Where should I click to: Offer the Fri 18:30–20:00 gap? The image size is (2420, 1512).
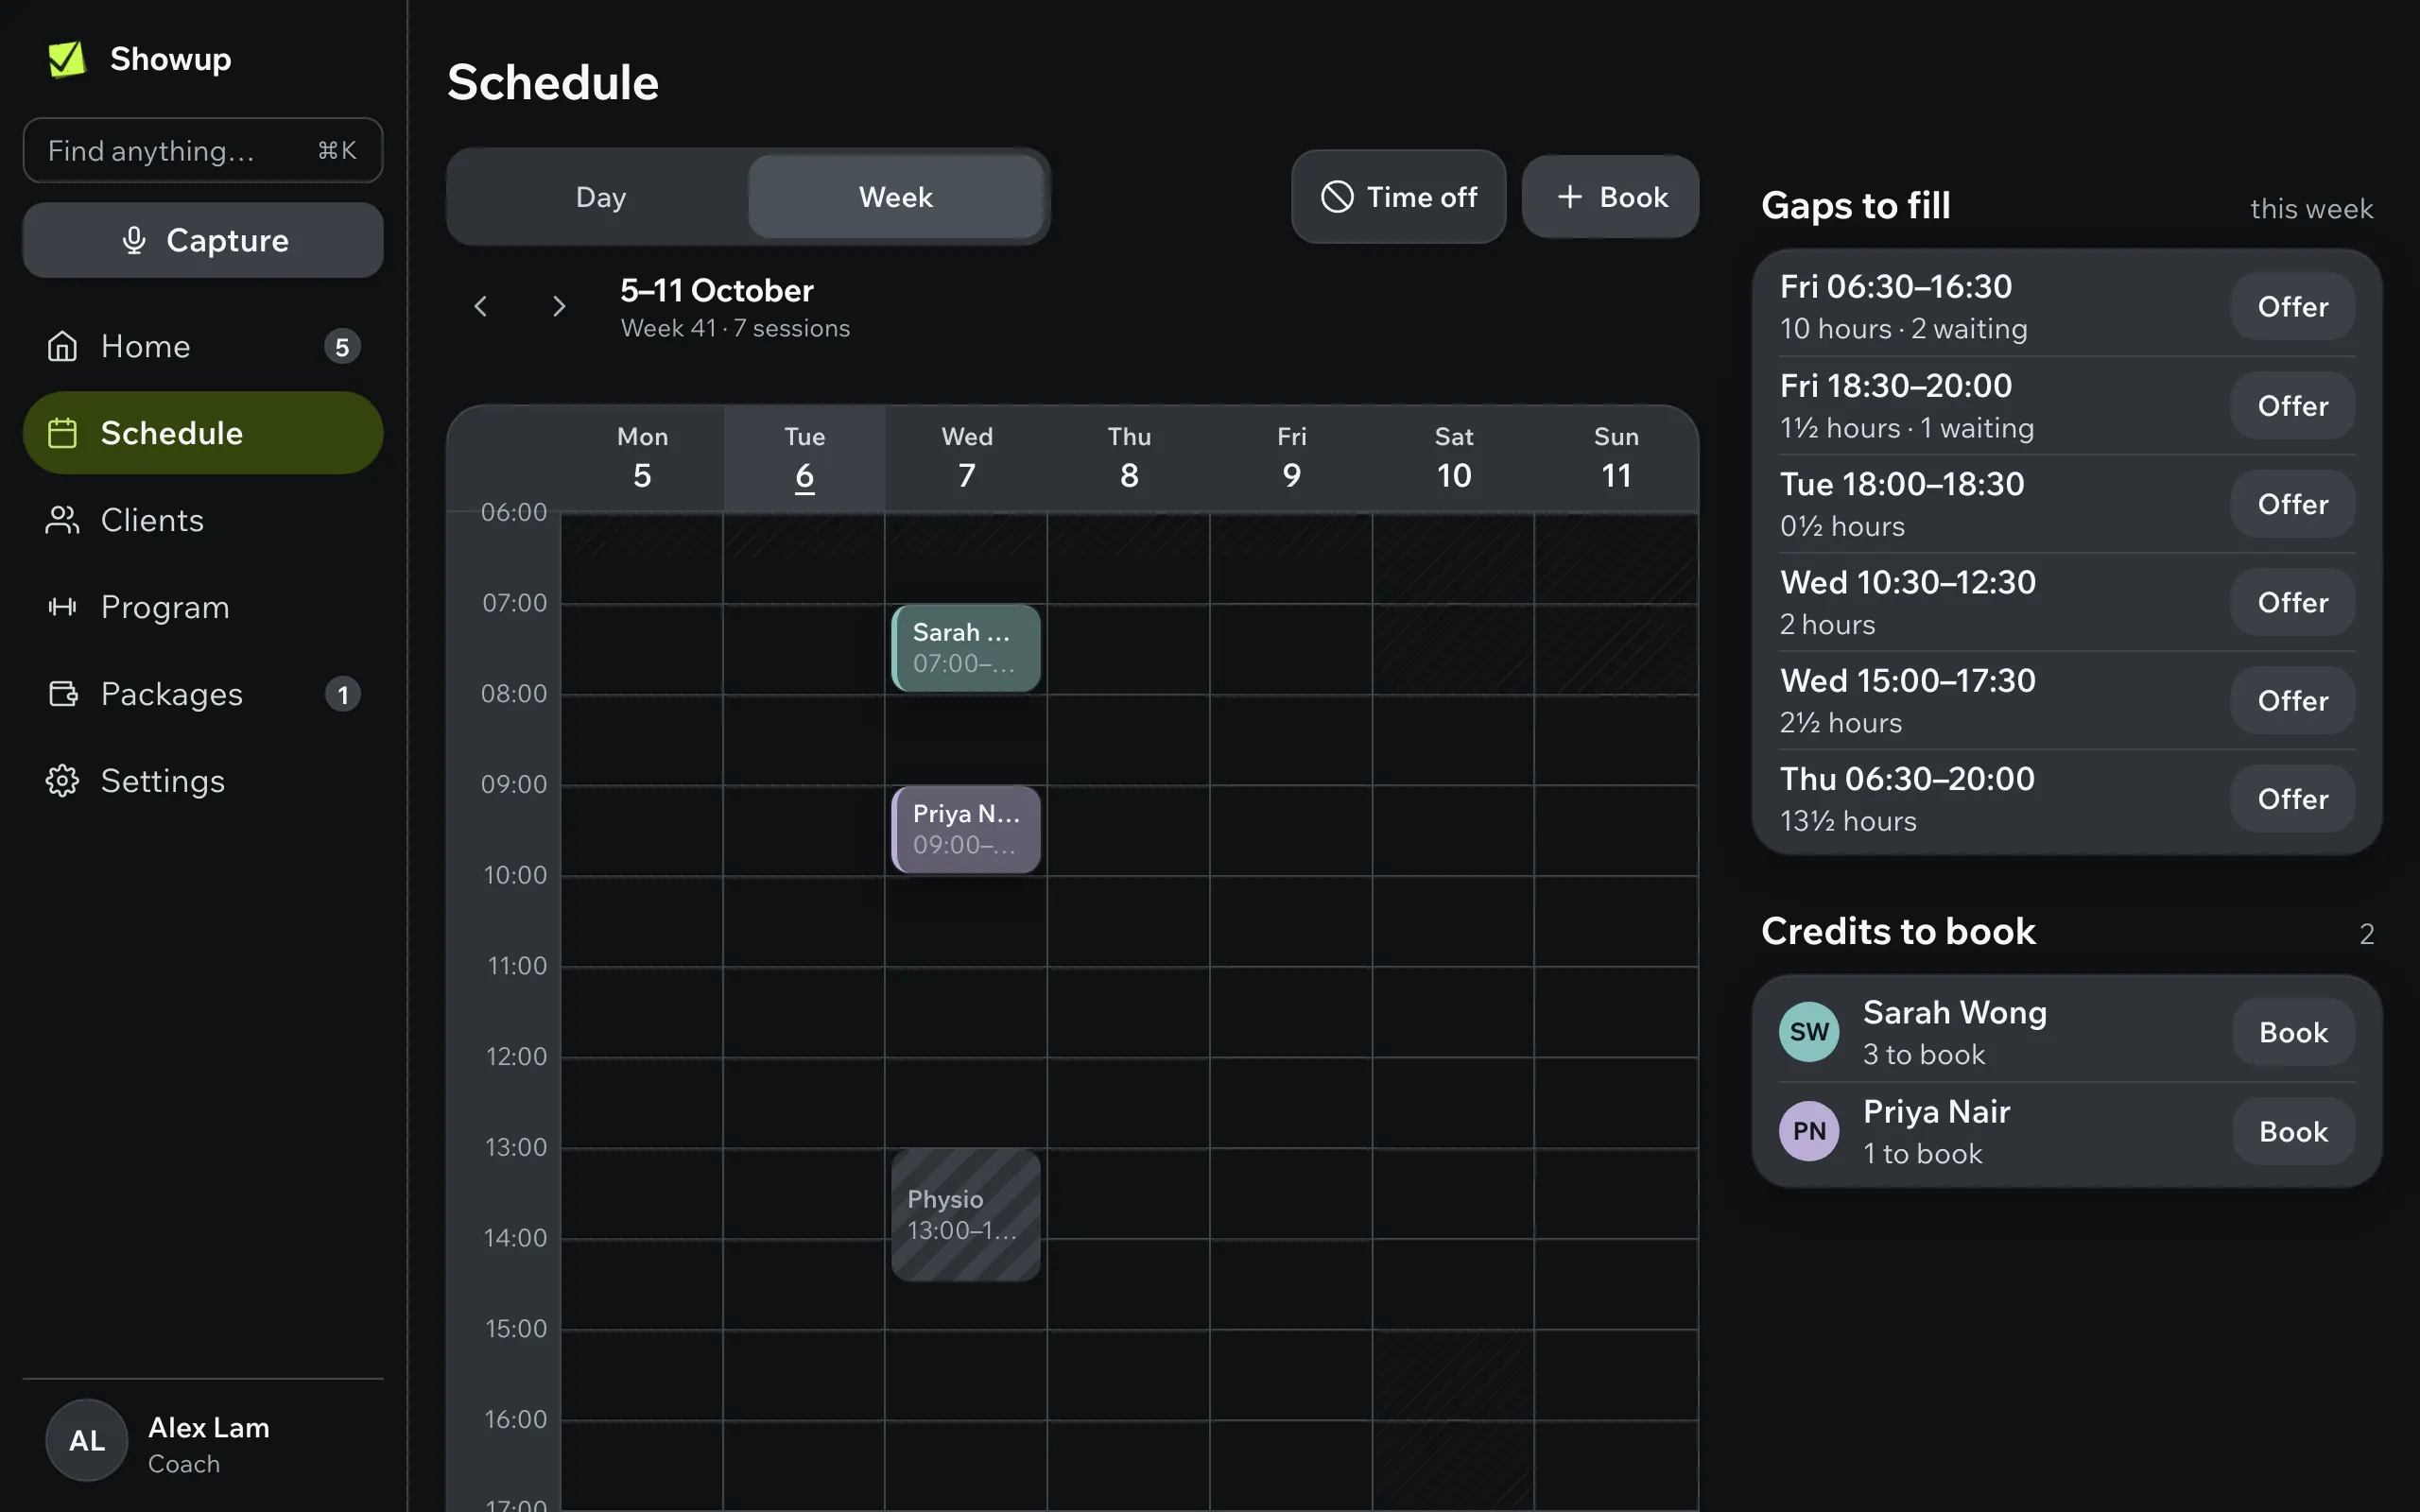point(2292,406)
